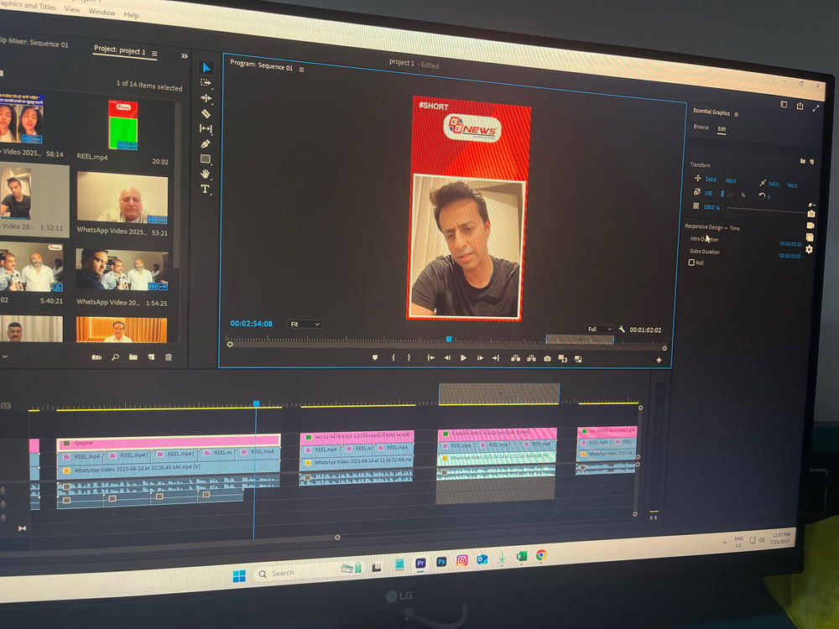Switch to Browse tab in Essential Graphics
This screenshot has width=839, height=629.
[x=701, y=127]
